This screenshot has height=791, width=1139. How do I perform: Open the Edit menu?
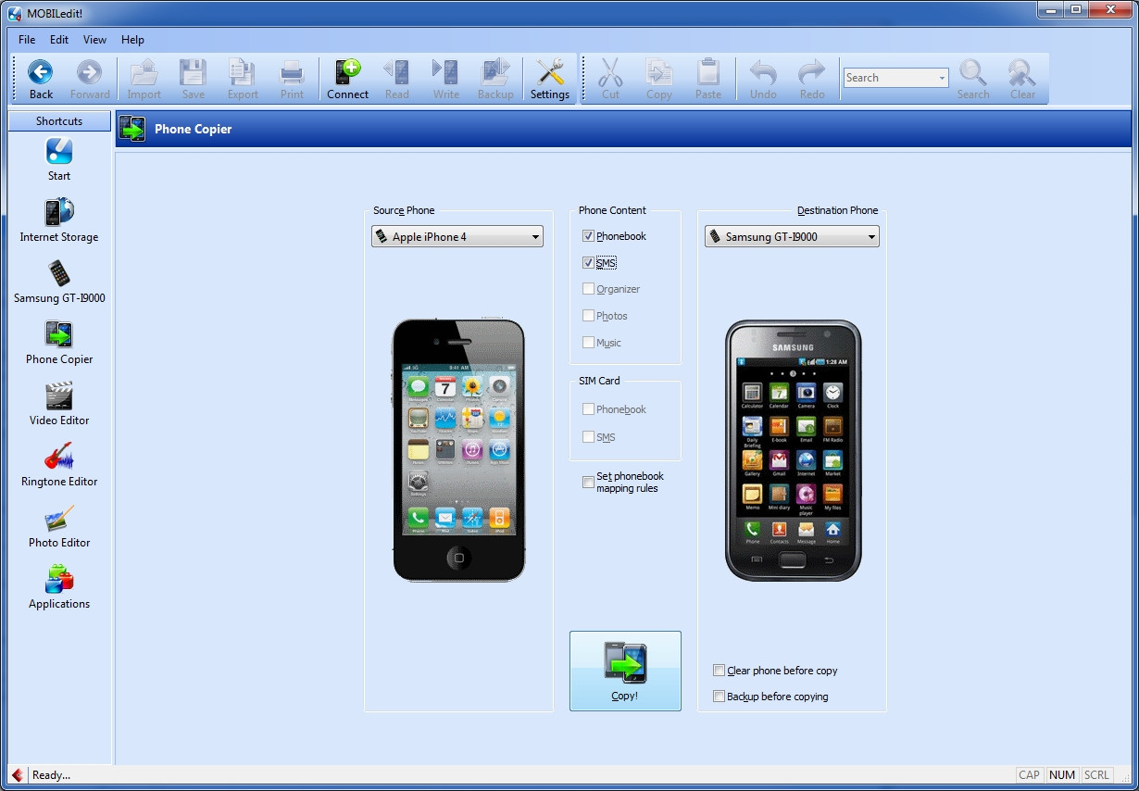pyautogui.click(x=59, y=40)
